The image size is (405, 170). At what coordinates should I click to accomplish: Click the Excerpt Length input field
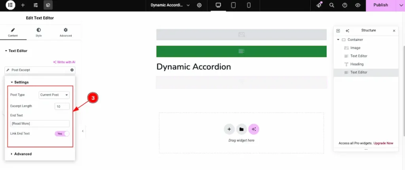(x=62, y=106)
